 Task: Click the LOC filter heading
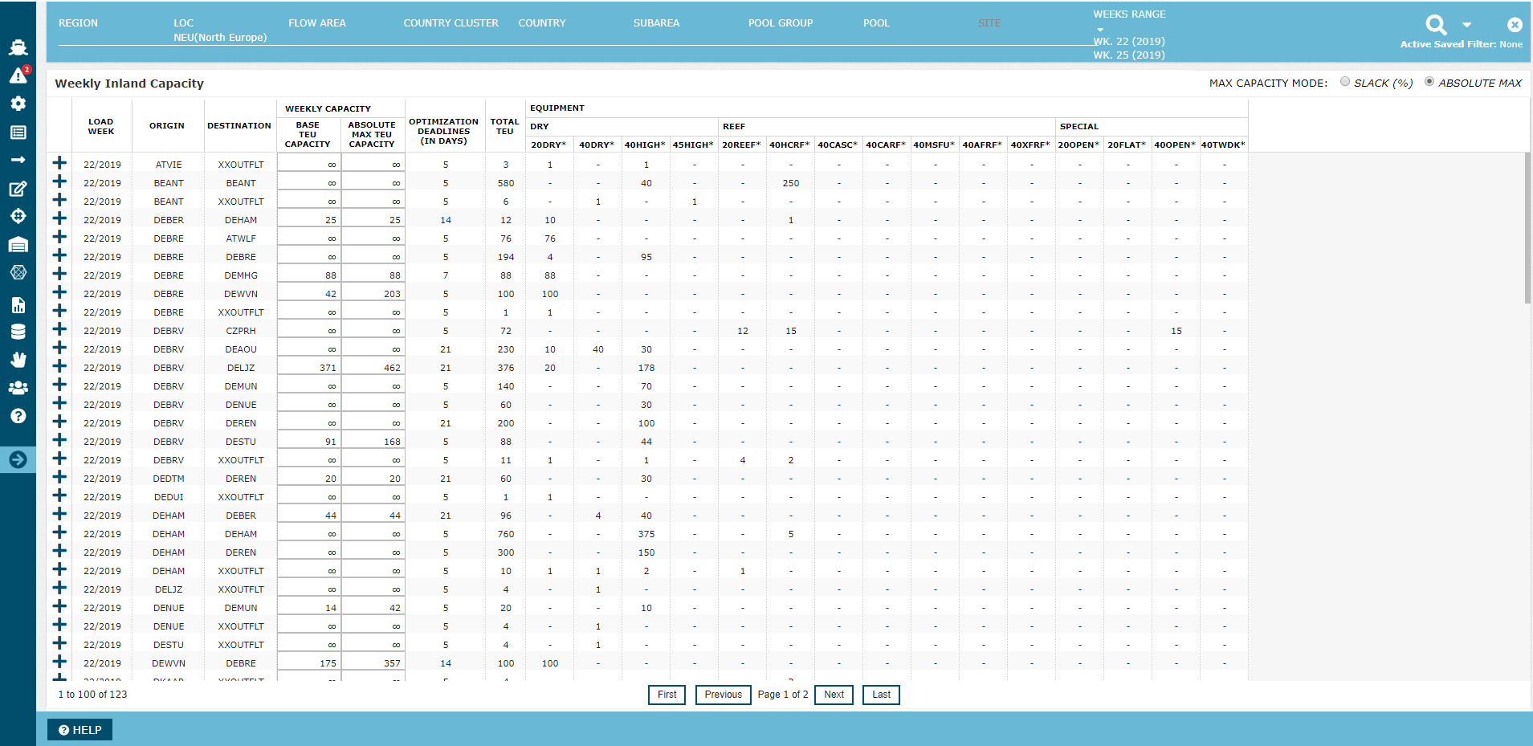point(183,23)
